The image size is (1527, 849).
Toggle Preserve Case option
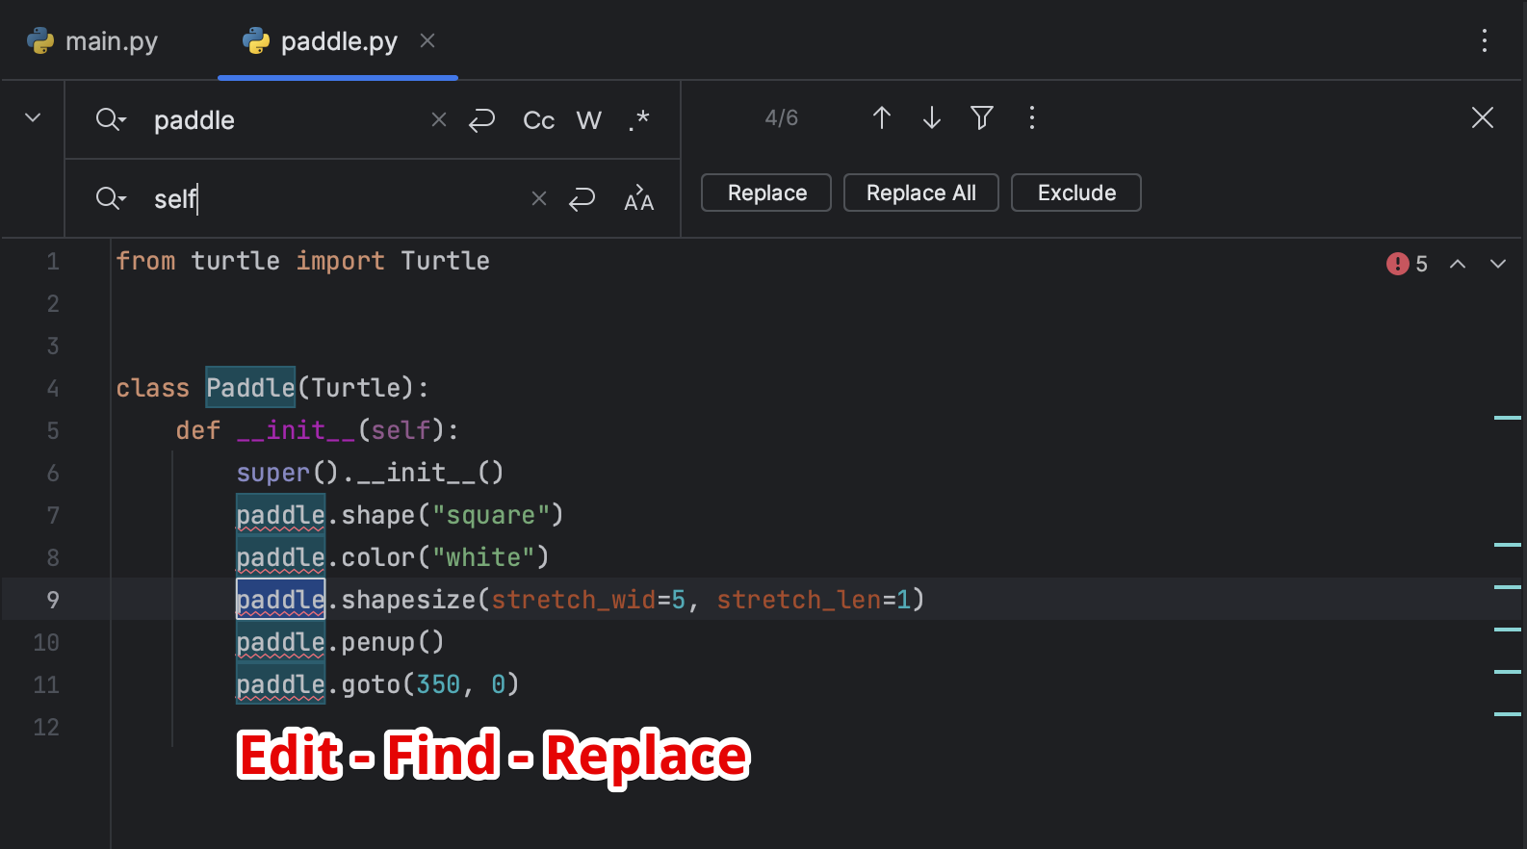pyautogui.click(x=638, y=198)
